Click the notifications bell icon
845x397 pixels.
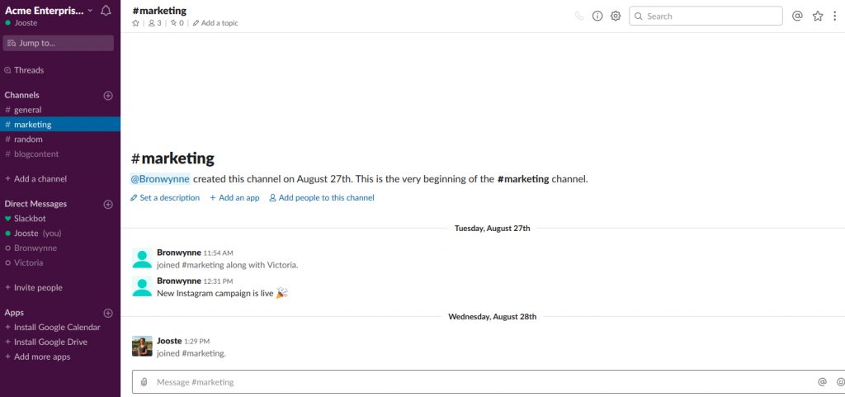(x=106, y=10)
